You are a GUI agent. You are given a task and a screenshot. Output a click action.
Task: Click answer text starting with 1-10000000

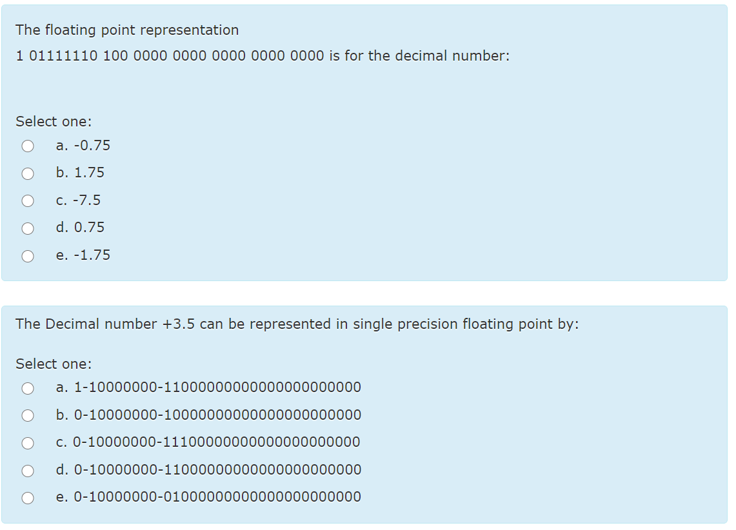208,388
